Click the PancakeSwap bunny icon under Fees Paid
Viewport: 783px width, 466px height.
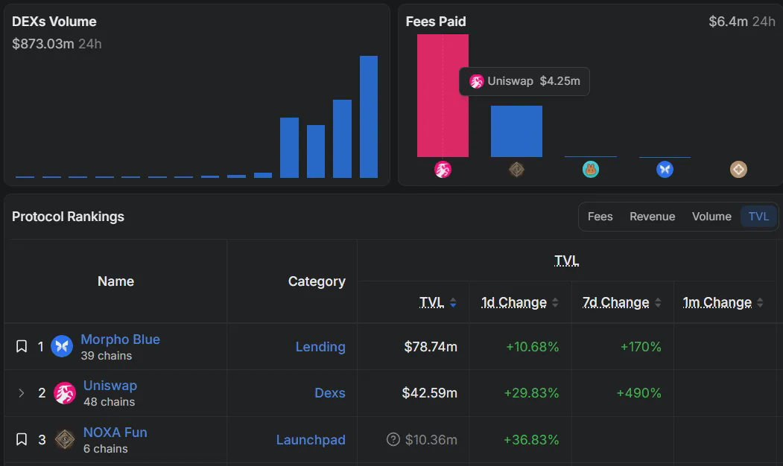[x=590, y=170]
